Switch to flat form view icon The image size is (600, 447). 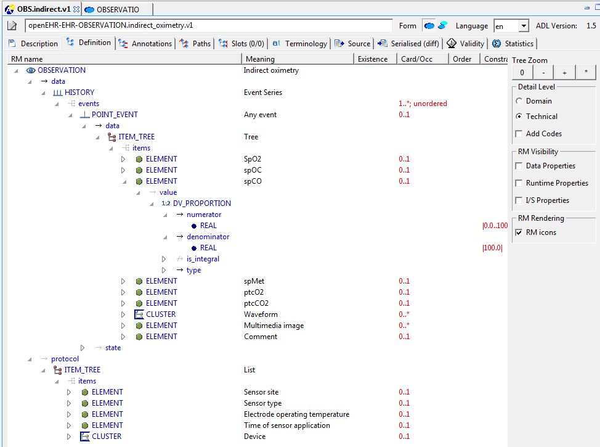point(443,26)
